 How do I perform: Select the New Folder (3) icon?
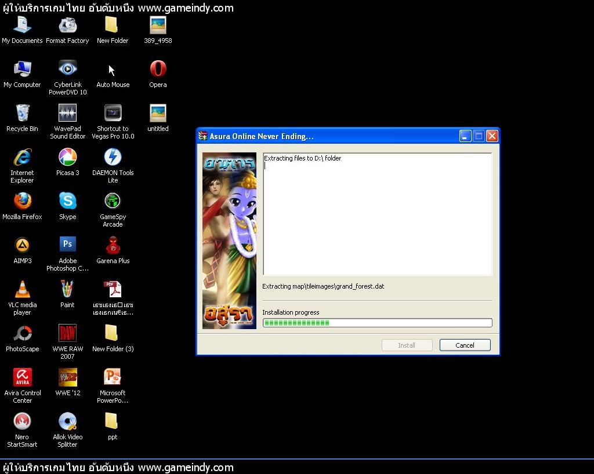pos(113,333)
